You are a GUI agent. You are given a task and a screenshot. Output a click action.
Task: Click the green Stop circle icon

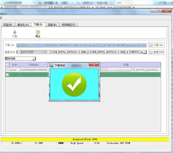click(x=38, y=32)
